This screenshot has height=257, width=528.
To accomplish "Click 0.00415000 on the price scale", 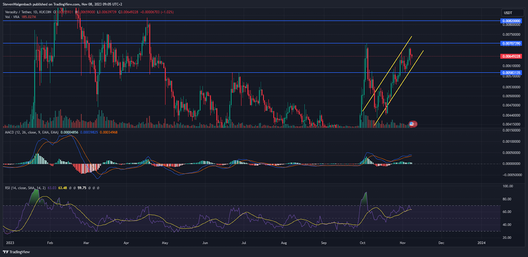I will pos(511,124).
